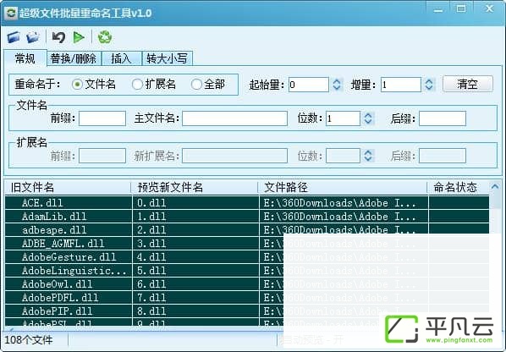Click the 主文件名 input field
The height and width of the screenshot is (352, 506).
pyautogui.click(x=234, y=118)
